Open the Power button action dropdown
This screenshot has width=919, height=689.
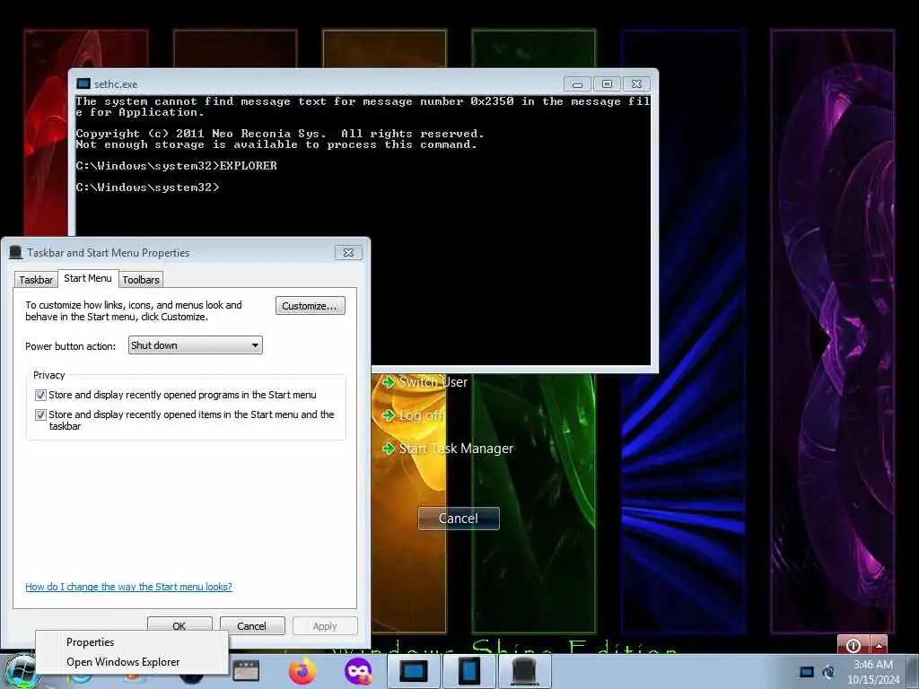point(195,345)
